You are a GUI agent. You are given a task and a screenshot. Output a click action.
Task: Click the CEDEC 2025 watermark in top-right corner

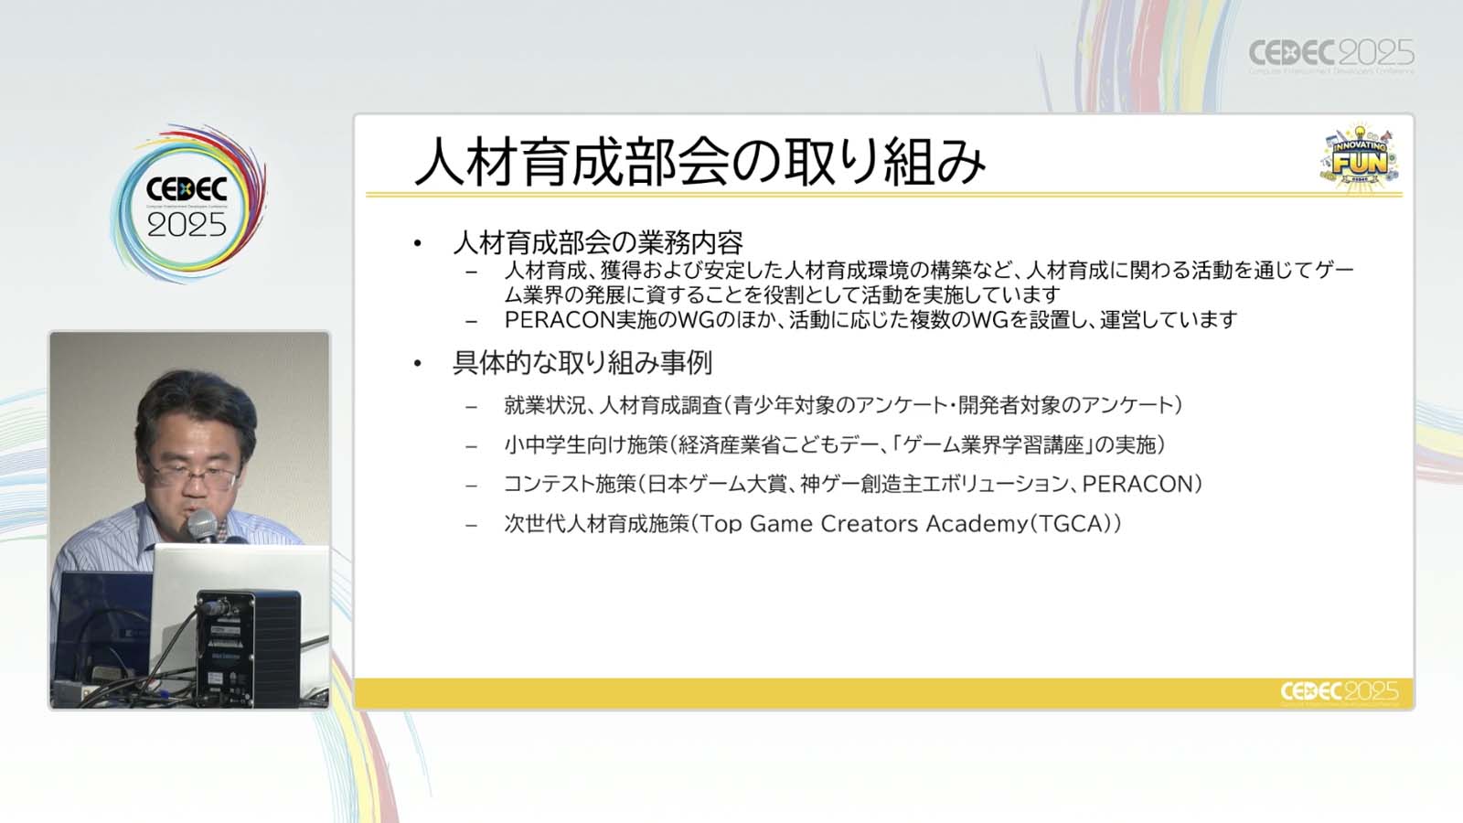tap(1330, 56)
